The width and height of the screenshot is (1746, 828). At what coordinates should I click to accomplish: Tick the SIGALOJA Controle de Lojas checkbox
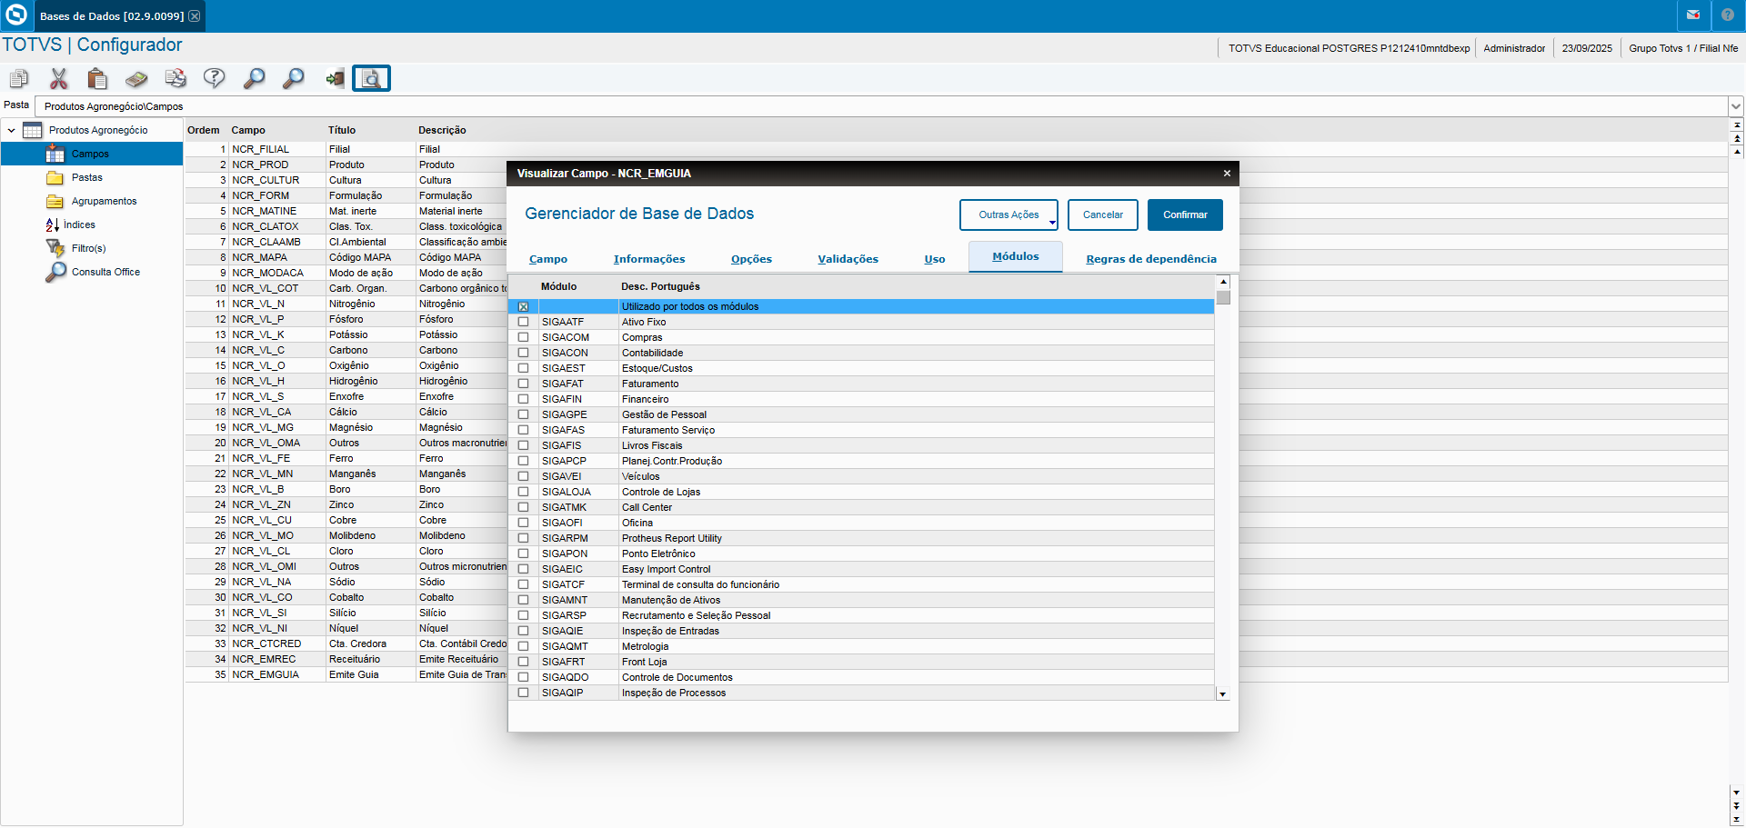523,492
